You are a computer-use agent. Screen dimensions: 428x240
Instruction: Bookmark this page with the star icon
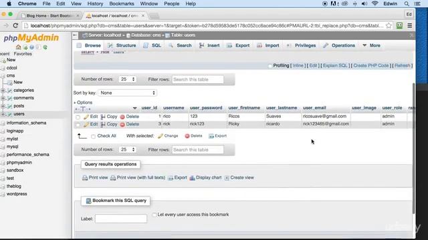coord(389,25)
